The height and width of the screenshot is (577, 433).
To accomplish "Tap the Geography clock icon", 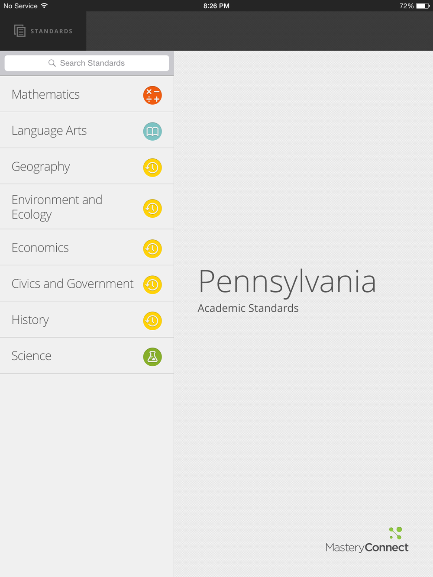I will (x=152, y=168).
